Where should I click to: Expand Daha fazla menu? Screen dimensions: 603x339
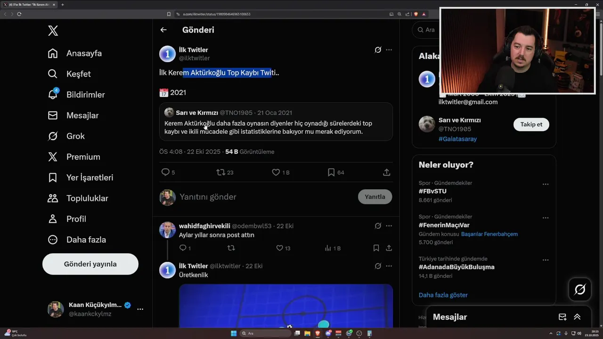pos(77,240)
